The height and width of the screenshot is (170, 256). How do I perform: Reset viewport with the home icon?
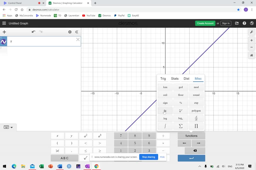[251, 55]
